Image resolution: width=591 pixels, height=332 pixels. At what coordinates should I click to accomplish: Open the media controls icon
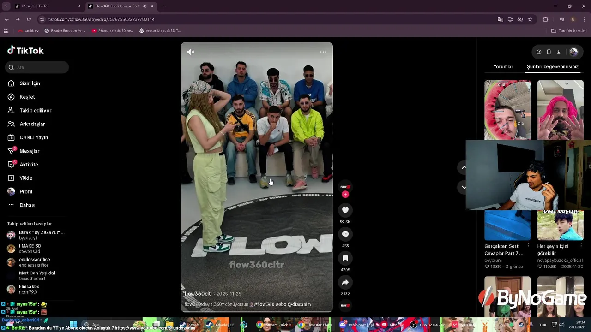pyautogui.click(x=562, y=19)
